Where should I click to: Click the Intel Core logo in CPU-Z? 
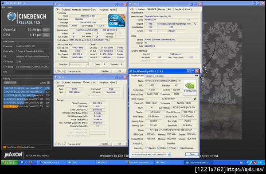(x=117, y=21)
